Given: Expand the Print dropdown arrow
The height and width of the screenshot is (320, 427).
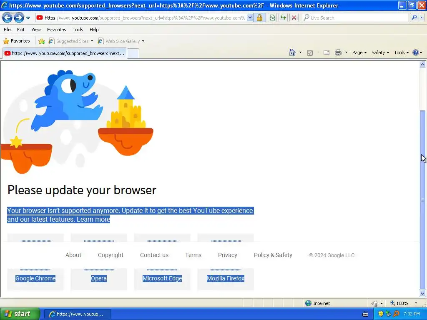Looking at the screenshot, I should tap(346, 52).
